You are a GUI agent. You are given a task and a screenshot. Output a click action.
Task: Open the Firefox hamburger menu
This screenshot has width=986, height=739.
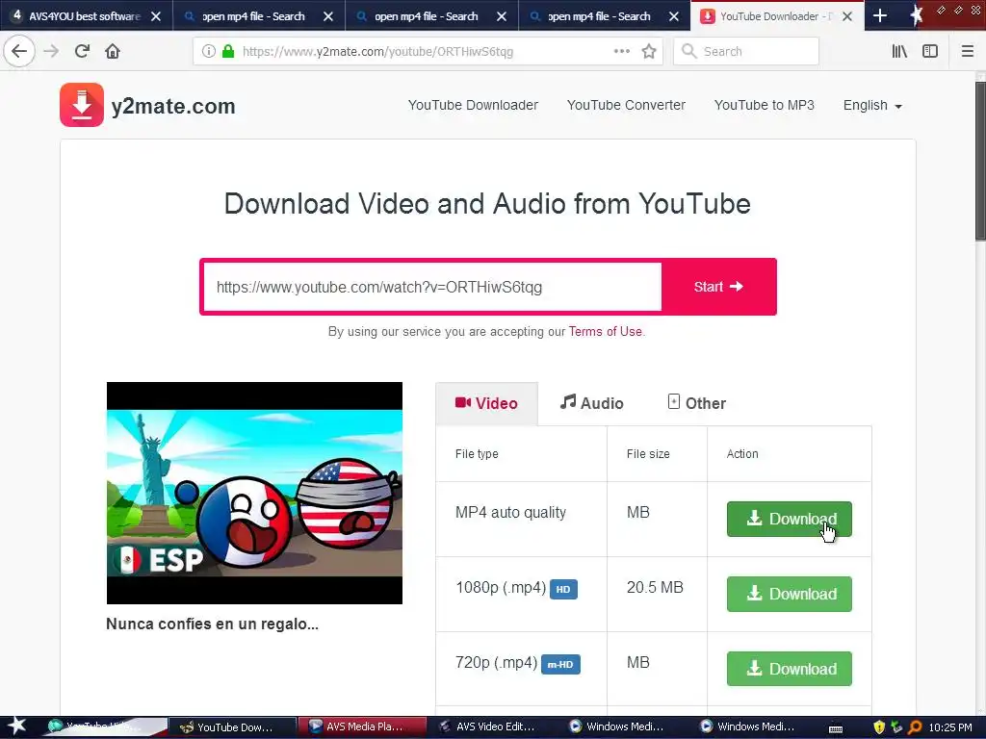point(968,52)
